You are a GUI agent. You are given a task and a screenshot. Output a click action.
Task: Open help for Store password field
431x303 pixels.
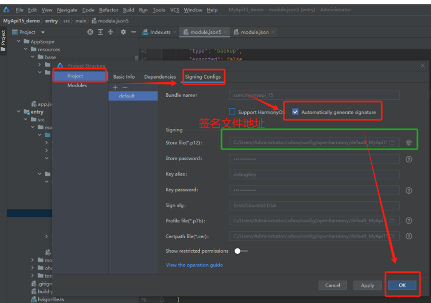coord(409,159)
